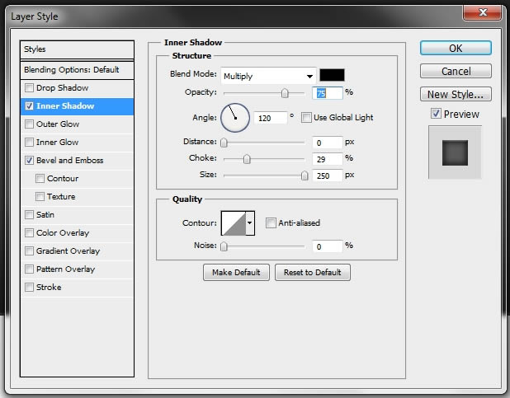Enable the Anti-aliased checkbox
Image resolution: width=510 pixels, height=398 pixels.
point(271,222)
